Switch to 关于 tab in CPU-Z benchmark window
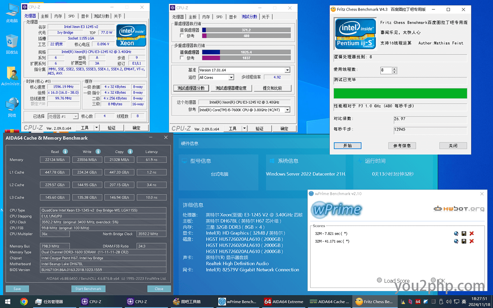This screenshot has width=493, height=308. [265, 17]
